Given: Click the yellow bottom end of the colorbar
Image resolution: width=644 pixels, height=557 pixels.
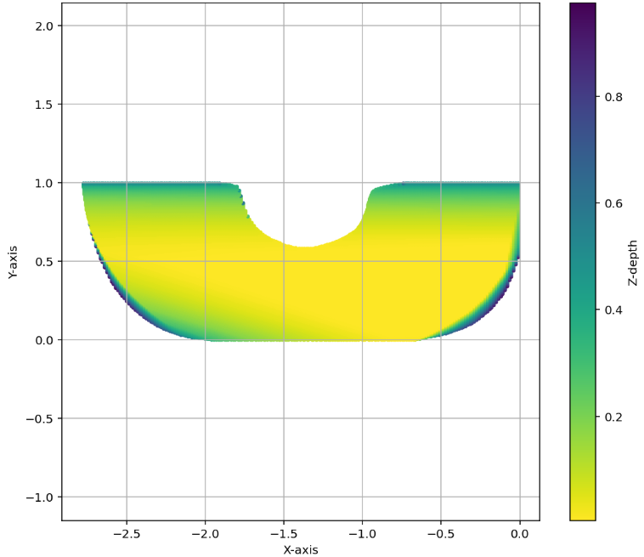Looking at the screenshot, I should point(582,512).
